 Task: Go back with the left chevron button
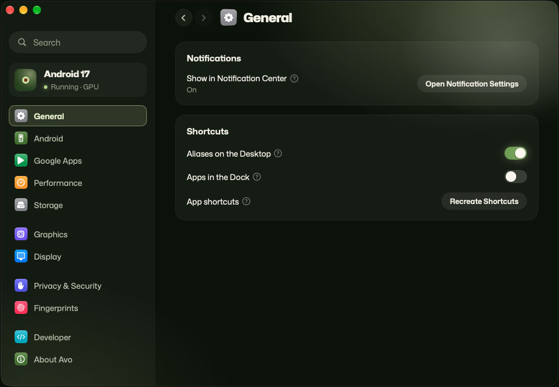[x=184, y=18]
